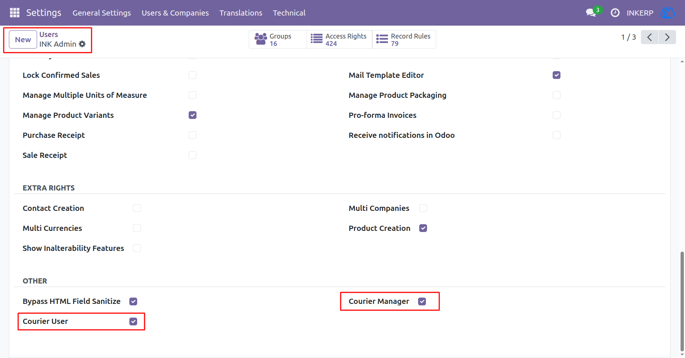Open the Access Rights smart button
This screenshot has height=358, width=685.
pos(339,39)
